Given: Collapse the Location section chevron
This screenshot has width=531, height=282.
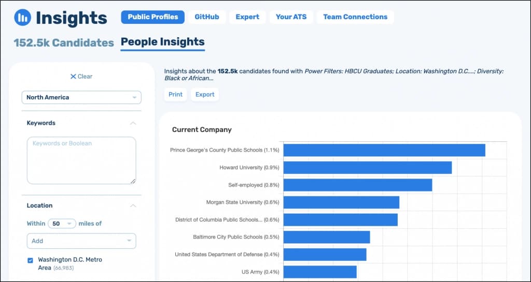Looking at the screenshot, I should 133,205.
